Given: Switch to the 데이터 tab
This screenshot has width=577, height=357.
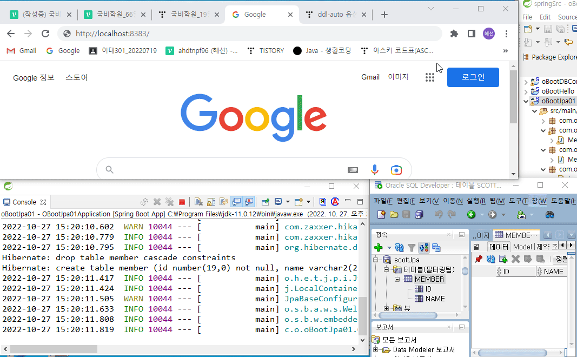Looking at the screenshot, I should tap(499, 247).
